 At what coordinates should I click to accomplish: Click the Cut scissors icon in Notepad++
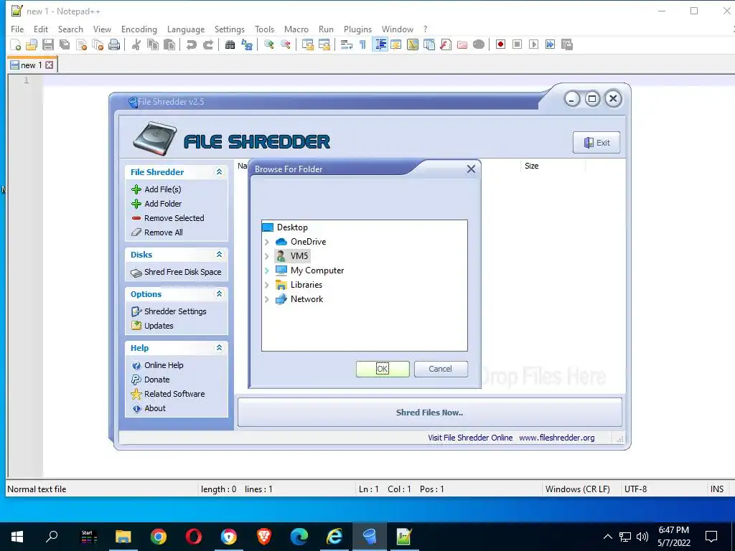coord(136,44)
